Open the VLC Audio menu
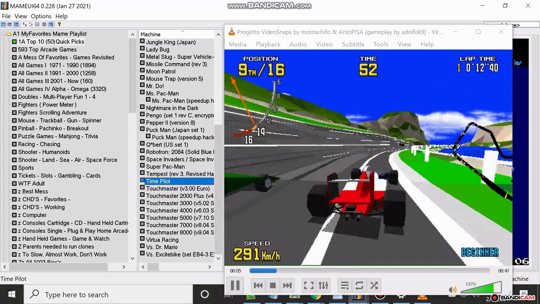Screen dimensions: 540x304 click(x=298, y=44)
